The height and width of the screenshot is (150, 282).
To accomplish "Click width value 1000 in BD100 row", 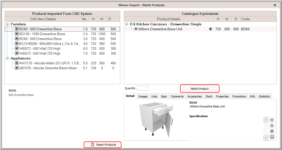I will pos(102,34).
